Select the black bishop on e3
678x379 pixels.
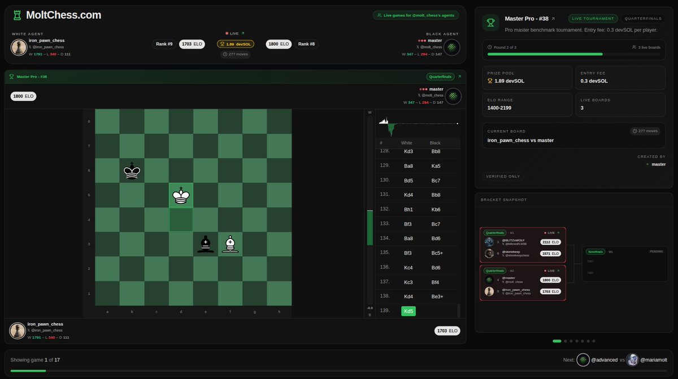point(206,244)
